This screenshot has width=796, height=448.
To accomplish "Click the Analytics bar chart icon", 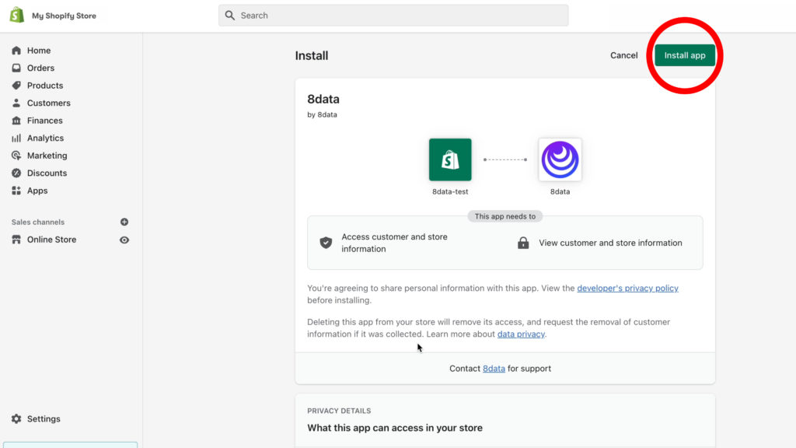I will coord(16,138).
